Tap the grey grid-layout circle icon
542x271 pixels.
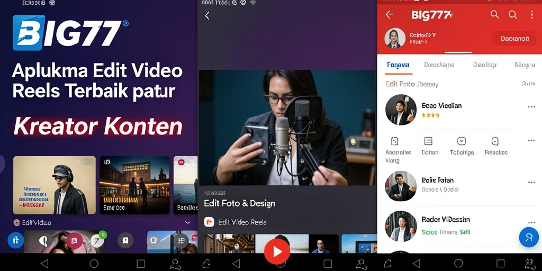(181, 241)
